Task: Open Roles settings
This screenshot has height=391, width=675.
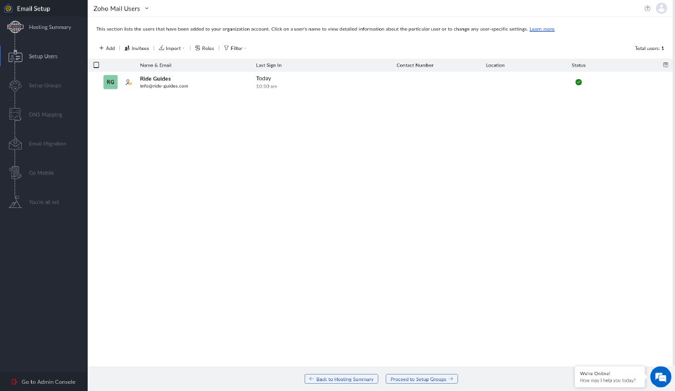Action: coord(204,48)
